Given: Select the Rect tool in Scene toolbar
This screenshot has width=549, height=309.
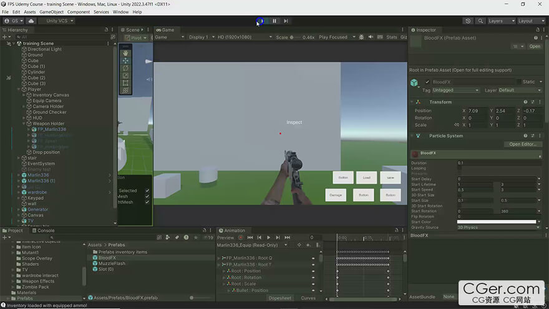Looking at the screenshot, I should tap(125, 83).
